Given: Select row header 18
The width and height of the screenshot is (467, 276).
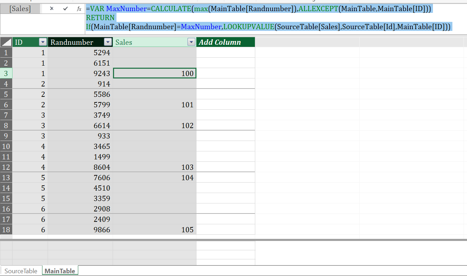Looking at the screenshot, I should tap(6, 229).
